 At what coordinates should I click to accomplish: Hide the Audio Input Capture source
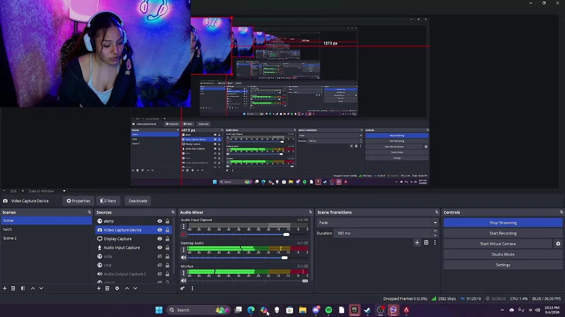tap(160, 247)
